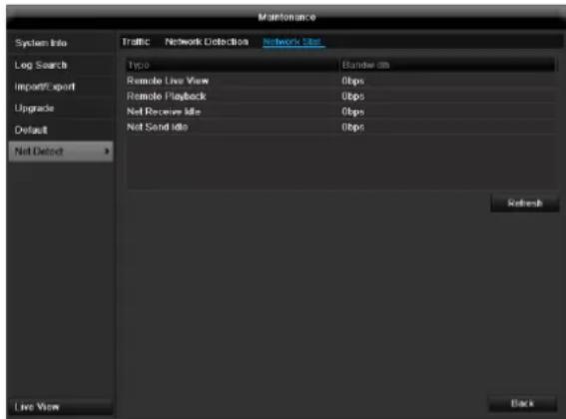
Task: Switch to the Network Detection tab
Action: pyautogui.click(x=207, y=42)
